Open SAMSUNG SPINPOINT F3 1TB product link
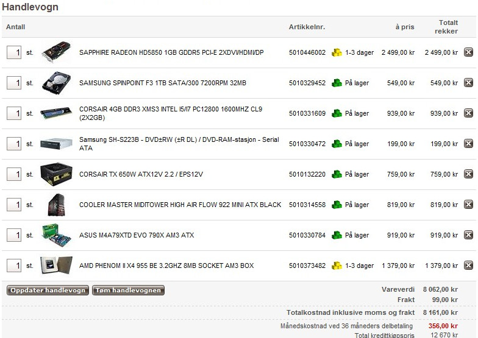The image size is (478, 338). tap(162, 83)
